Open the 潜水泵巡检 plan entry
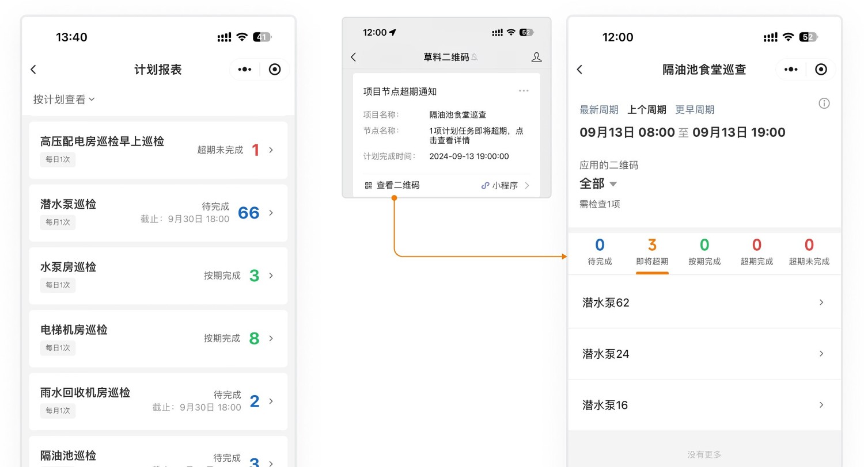The height and width of the screenshot is (467, 864). coord(158,213)
